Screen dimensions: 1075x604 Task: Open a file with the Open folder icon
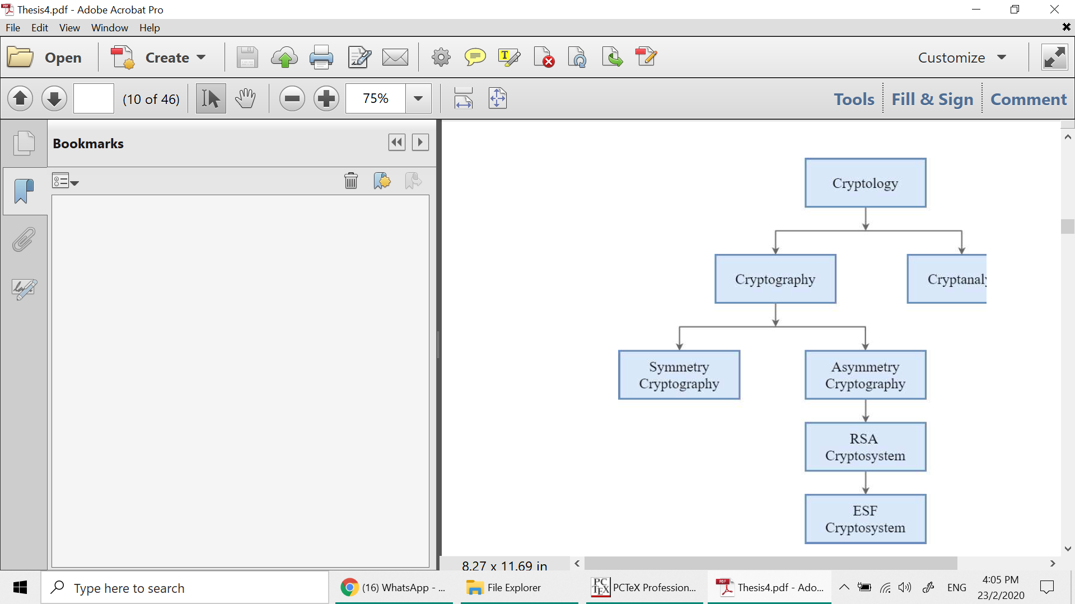pyautogui.click(x=21, y=57)
